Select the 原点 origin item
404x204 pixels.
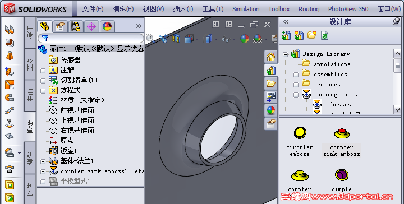[x=61, y=141]
